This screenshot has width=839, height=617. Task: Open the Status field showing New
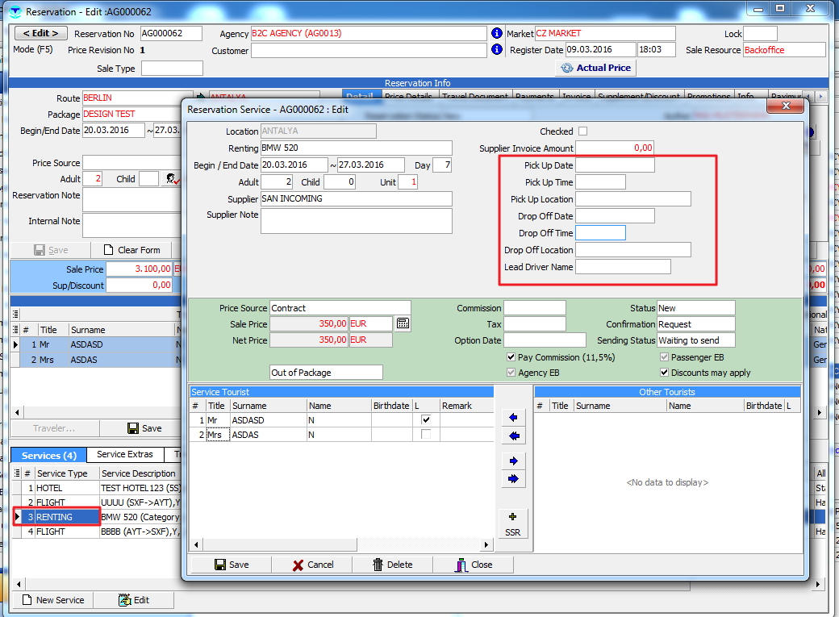(695, 308)
